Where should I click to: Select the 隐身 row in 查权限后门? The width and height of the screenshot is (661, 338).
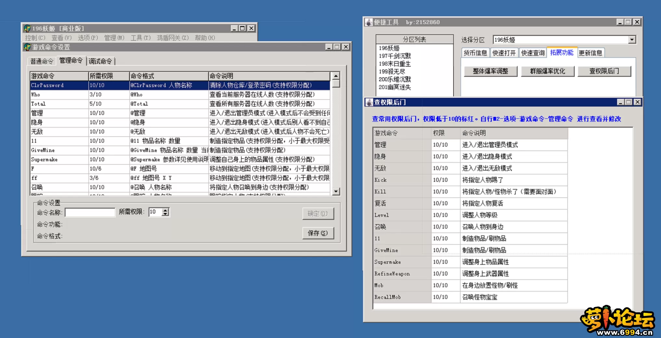pos(470,156)
